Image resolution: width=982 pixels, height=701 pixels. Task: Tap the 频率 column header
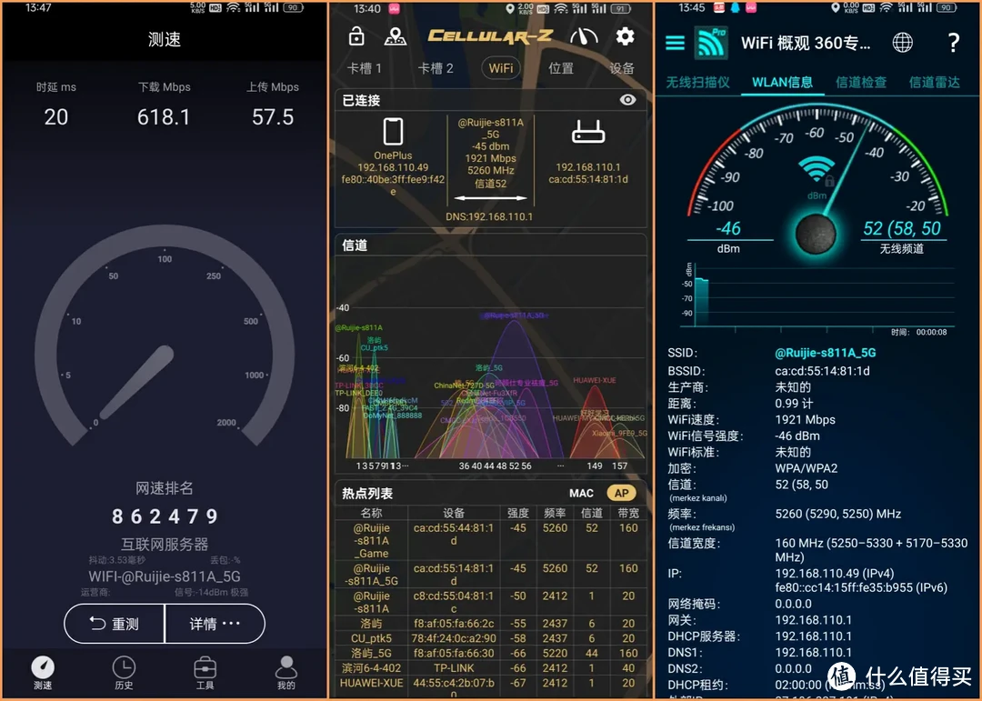555,513
